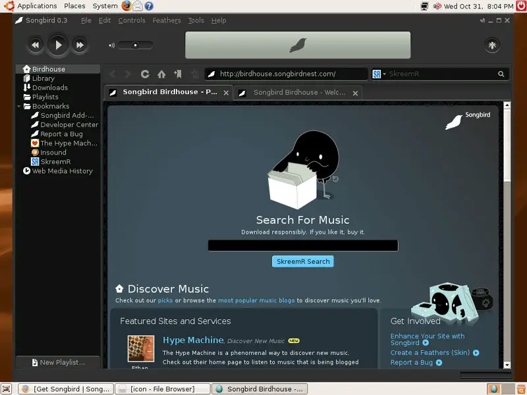Open the Controls menu

(x=132, y=20)
